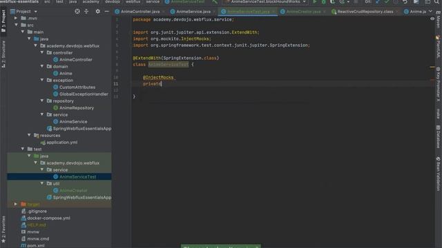Image resolution: width=442 pixels, height=248 pixels.
Task: Select AnimeServiceTest in tree
Action: 77,176
